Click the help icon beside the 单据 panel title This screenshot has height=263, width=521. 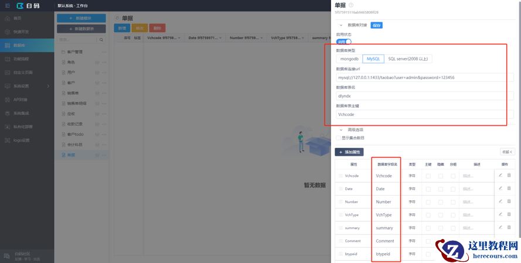coord(351,5)
